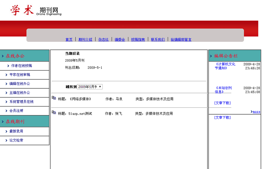Open 投稿指南 navigation link

(x=138, y=40)
